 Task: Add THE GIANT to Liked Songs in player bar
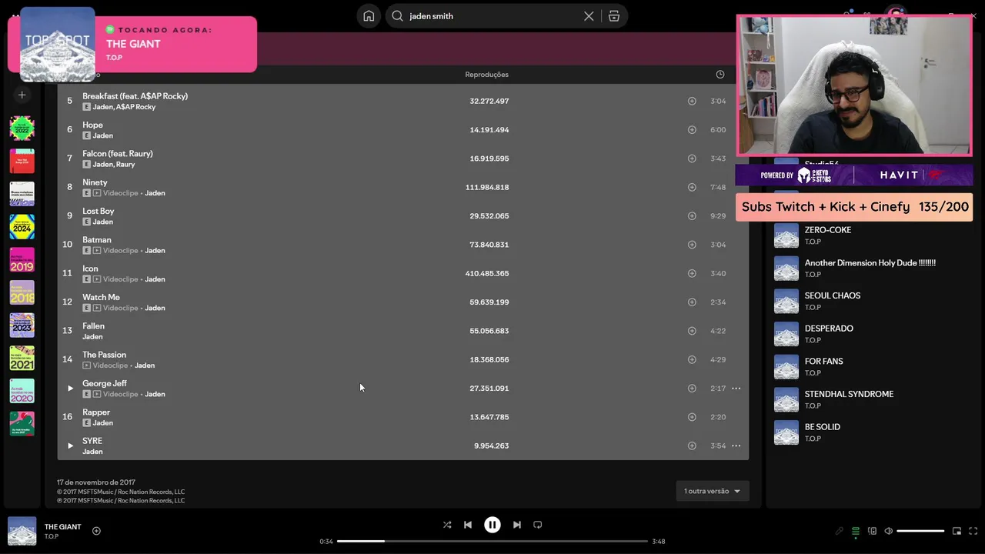(x=96, y=531)
